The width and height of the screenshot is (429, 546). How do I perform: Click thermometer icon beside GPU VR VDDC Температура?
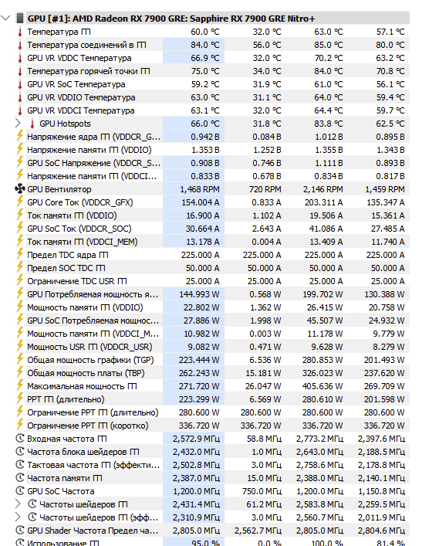click(x=20, y=58)
